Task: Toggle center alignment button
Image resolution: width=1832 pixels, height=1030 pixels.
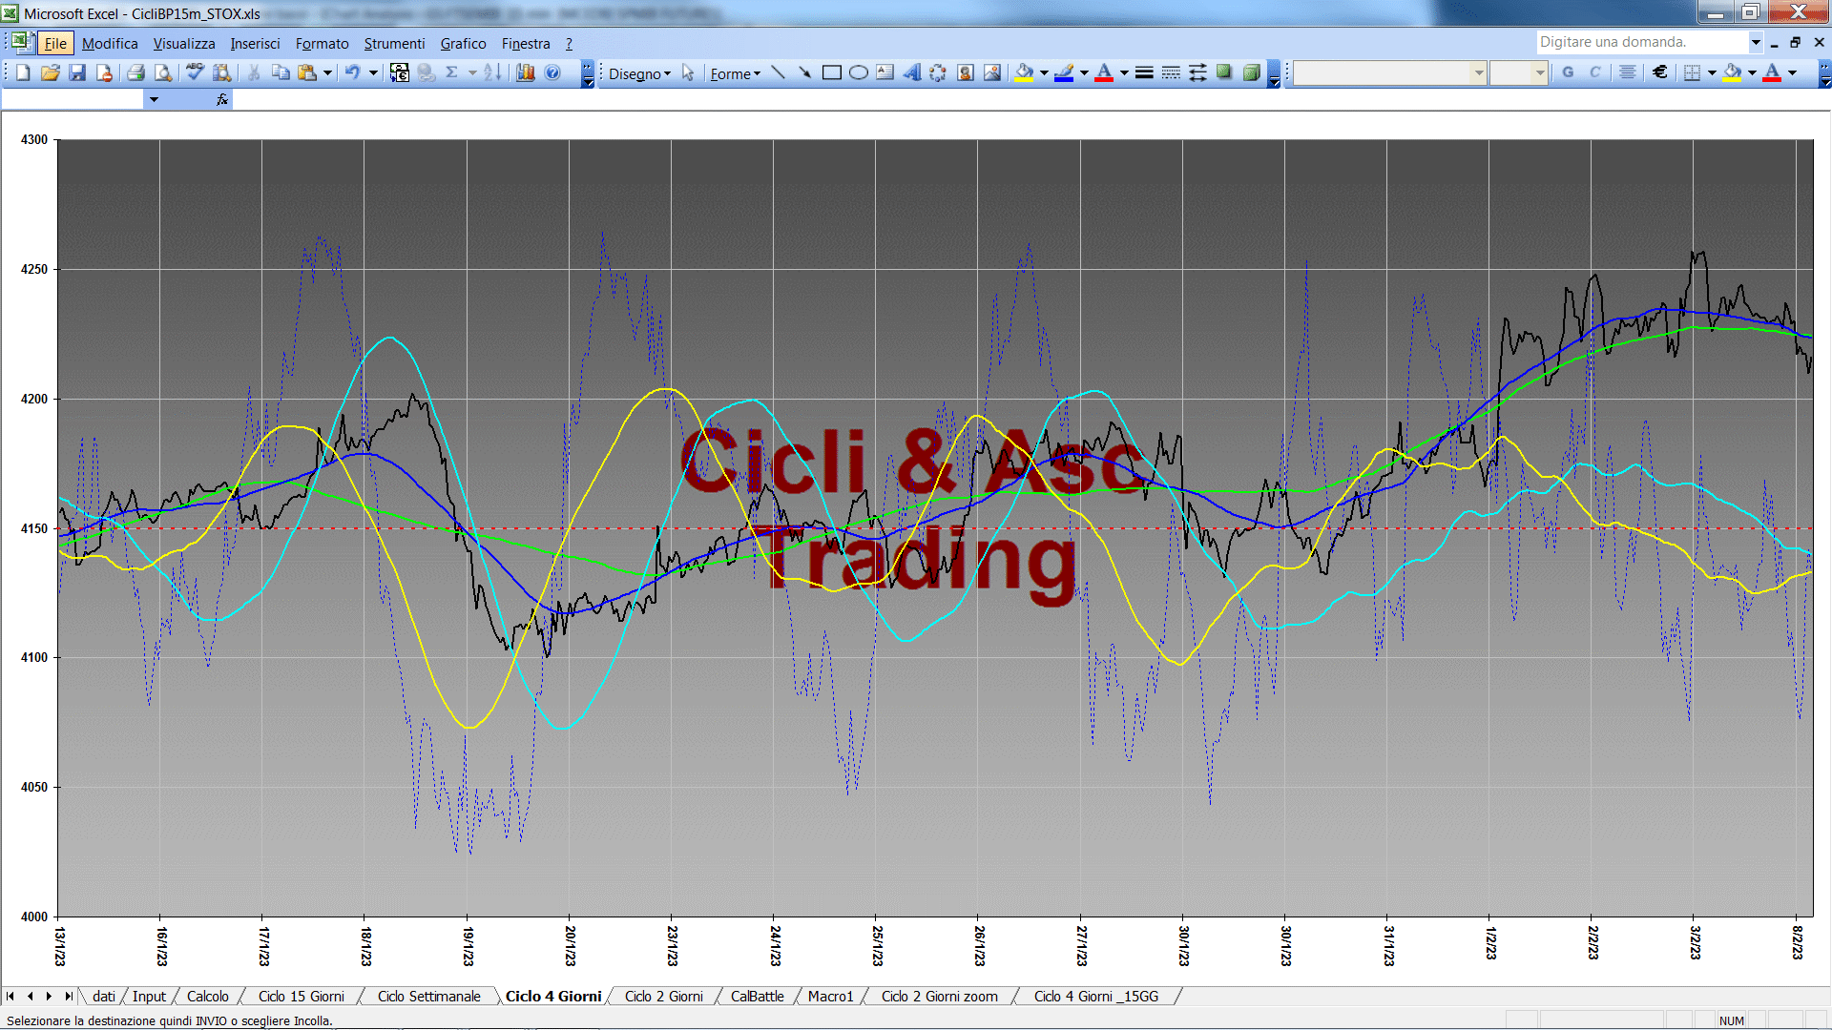Action: coord(1628,72)
